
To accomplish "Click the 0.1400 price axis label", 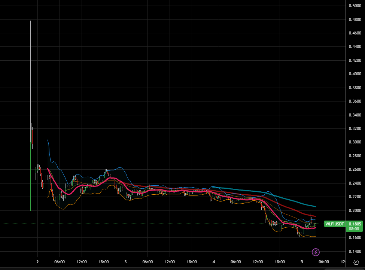I will pos(355,251).
